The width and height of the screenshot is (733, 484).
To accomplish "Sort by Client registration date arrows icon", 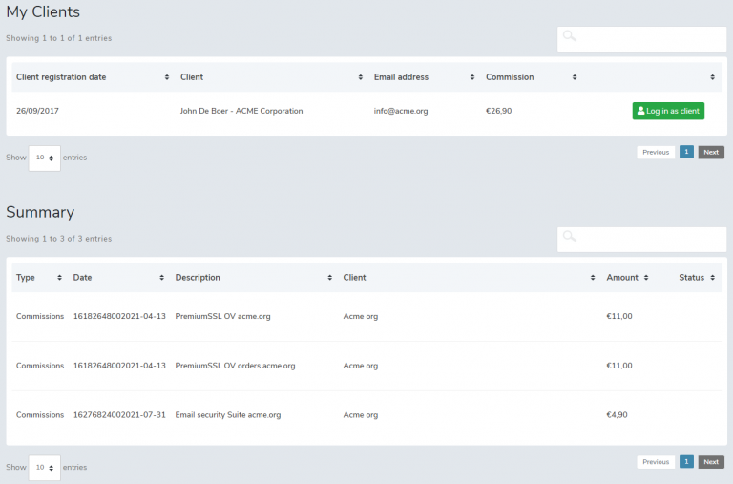I will (167, 77).
